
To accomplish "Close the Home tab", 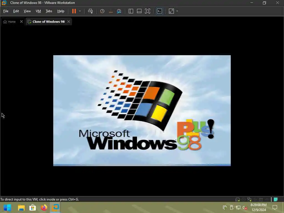I will (21, 22).
